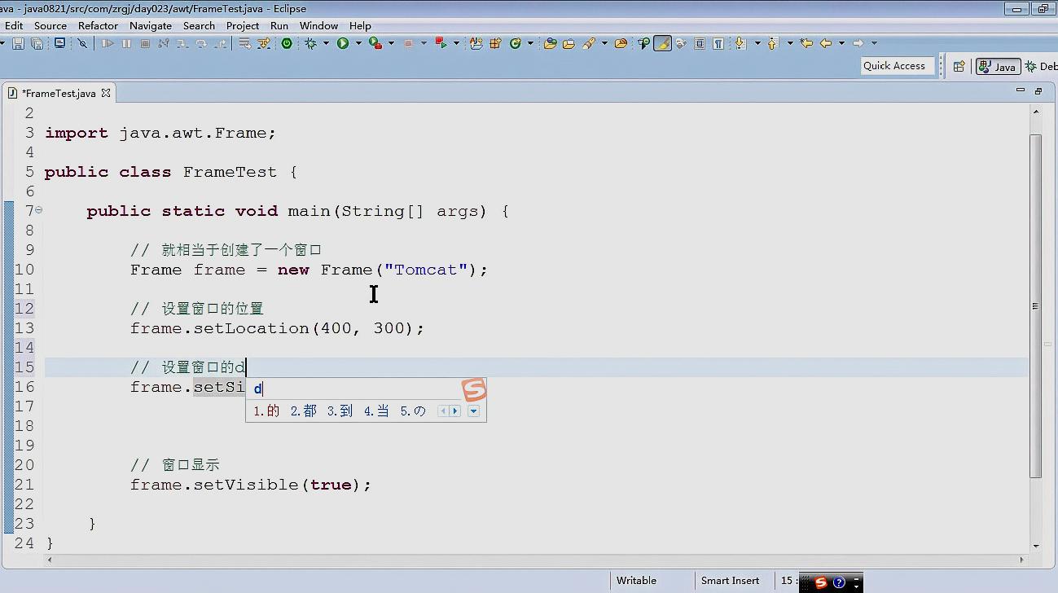The width and height of the screenshot is (1058, 593).
Task: Open the External Tools dropdown arrow
Action: coord(456,43)
